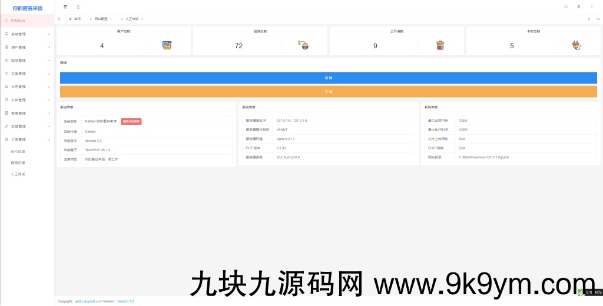Switch to the 网站配置 tab

pyautogui.click(x=101, y=19)
